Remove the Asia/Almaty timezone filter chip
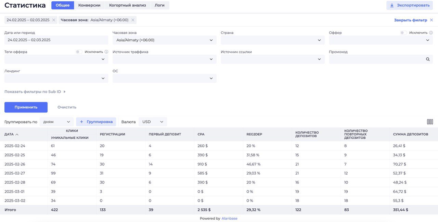438x222 pixels. [133, 20]
